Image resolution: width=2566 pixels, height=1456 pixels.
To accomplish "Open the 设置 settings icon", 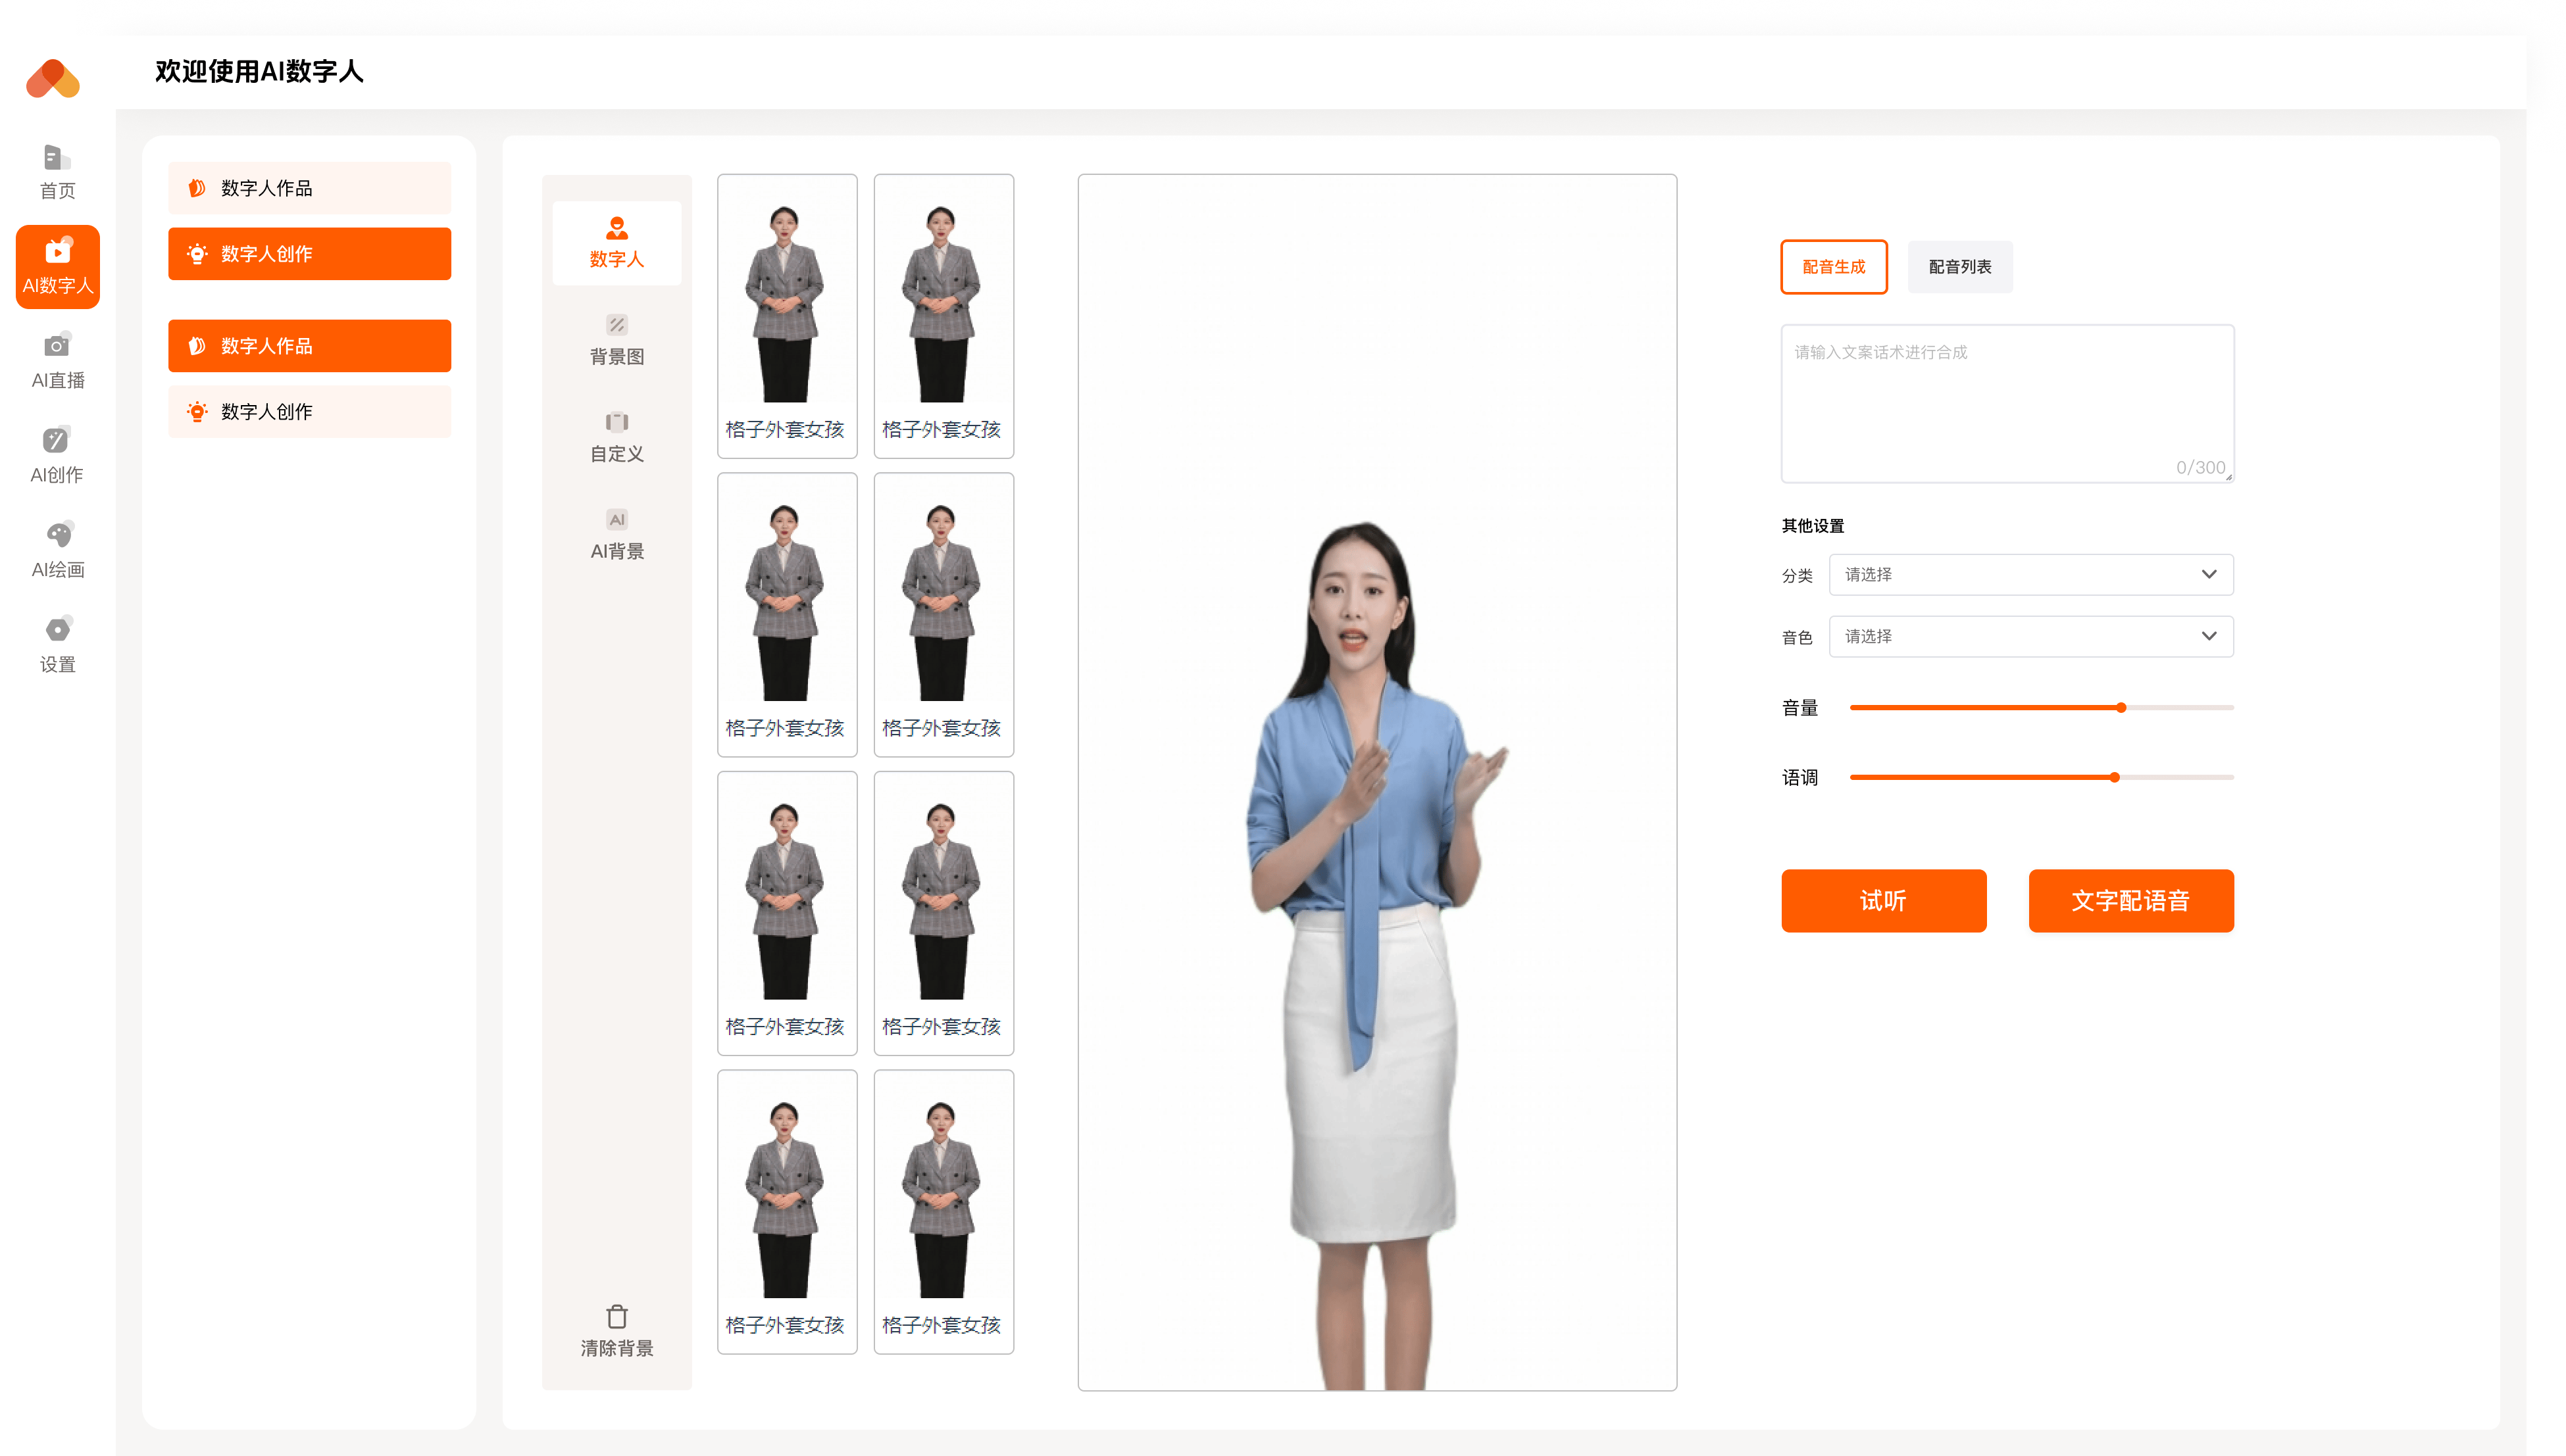I will (x=57, y=630).
